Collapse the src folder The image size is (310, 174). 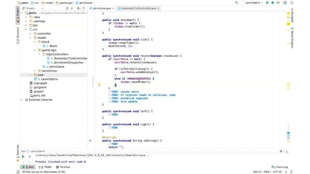(x=26, y=29)
